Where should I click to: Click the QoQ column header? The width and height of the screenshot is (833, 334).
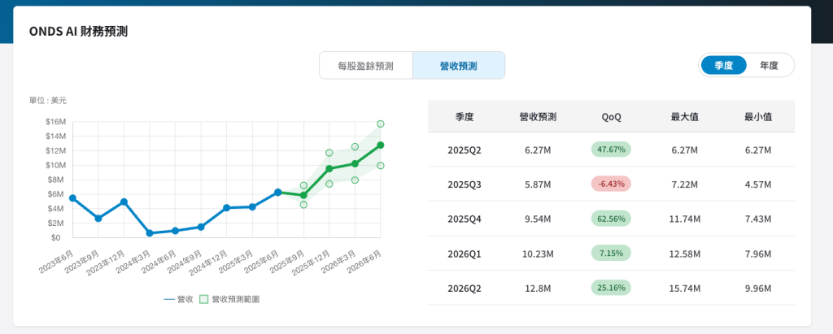611,117
